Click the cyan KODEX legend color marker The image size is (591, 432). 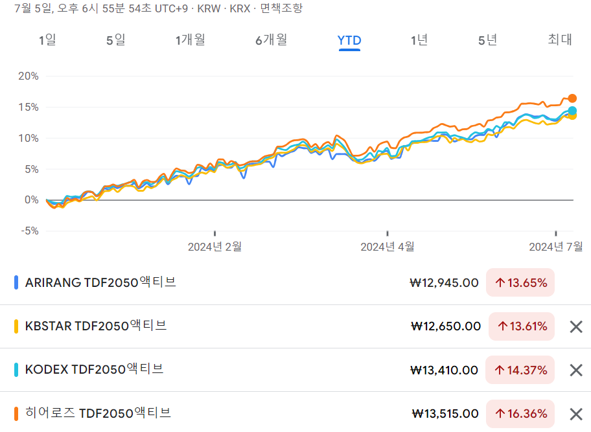point(16,370)
